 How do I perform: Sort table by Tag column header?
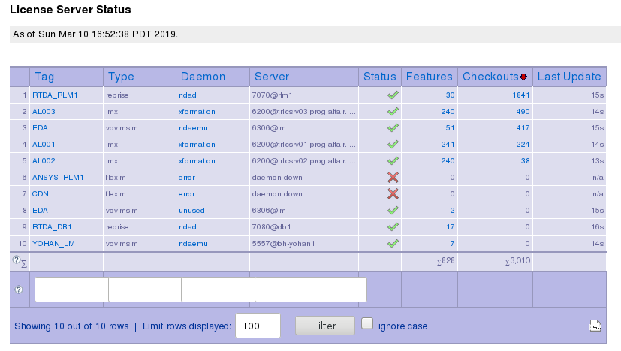[44, 76]
